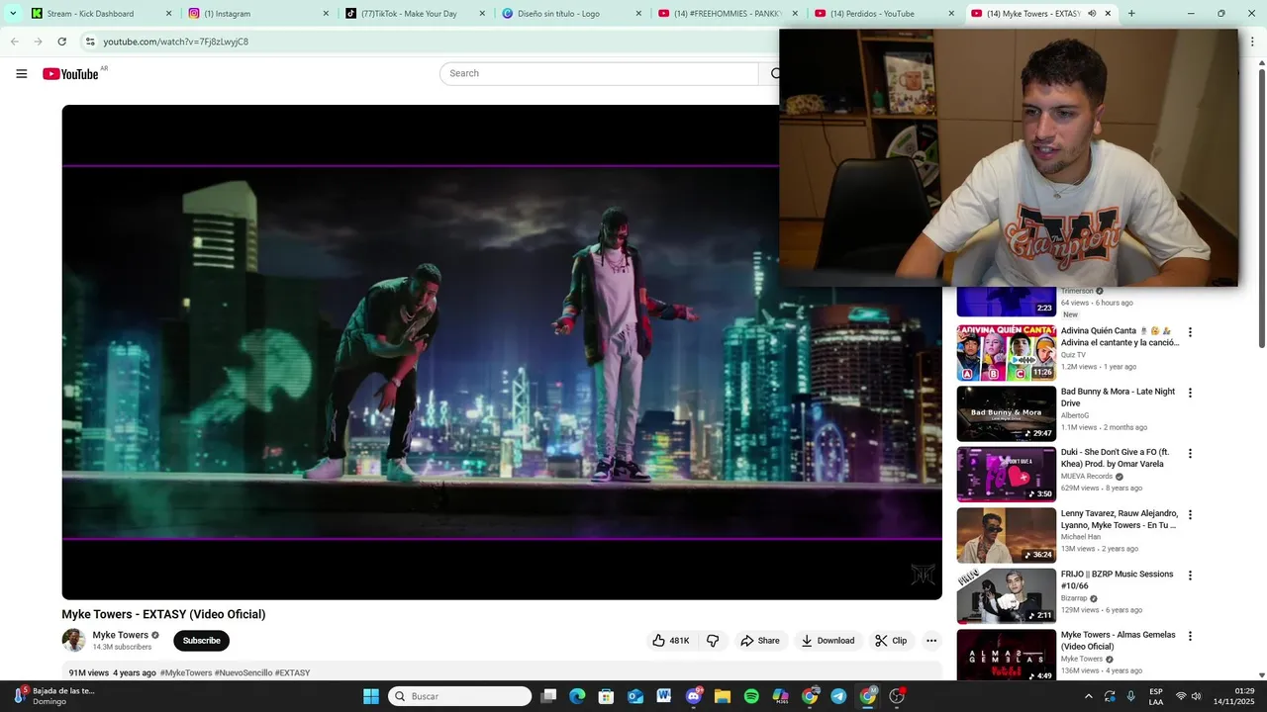The width and height of the screenshot is (1267, 712).
Task: Mute the Myke Towers tab audio icon
Action: click(1092, 14)
